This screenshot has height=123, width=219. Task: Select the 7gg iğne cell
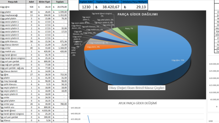13,75
